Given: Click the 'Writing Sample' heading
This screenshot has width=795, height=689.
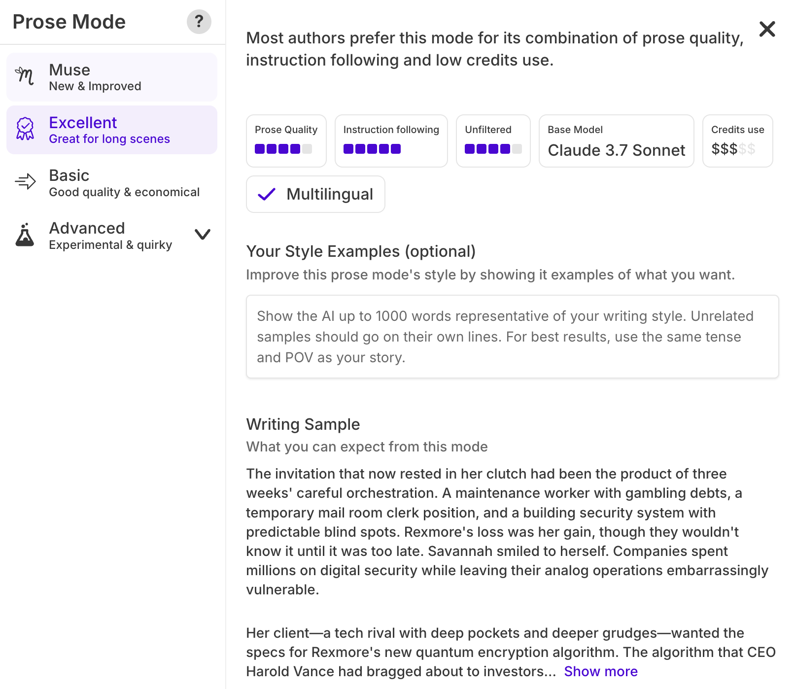Looking at the screenshot, I should click(x=303, y=424).
